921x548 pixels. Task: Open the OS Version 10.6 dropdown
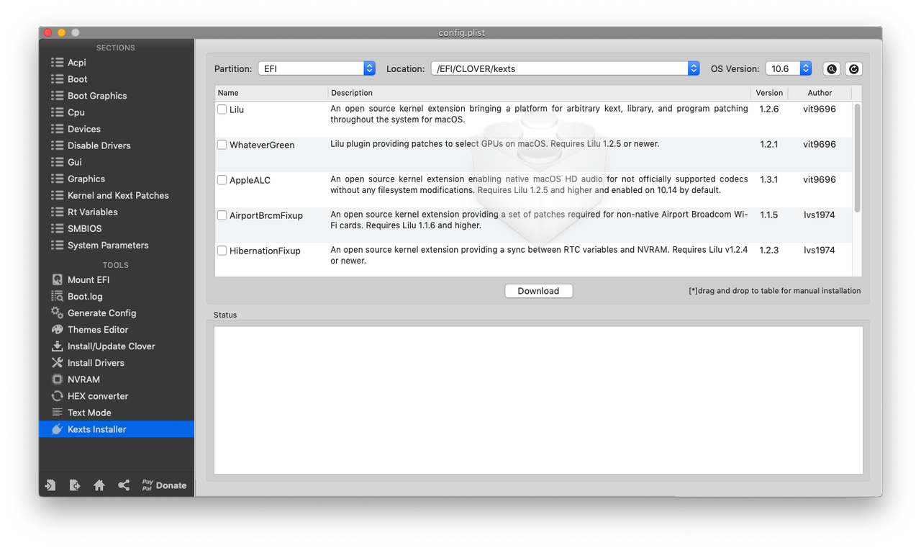(789, 68)
